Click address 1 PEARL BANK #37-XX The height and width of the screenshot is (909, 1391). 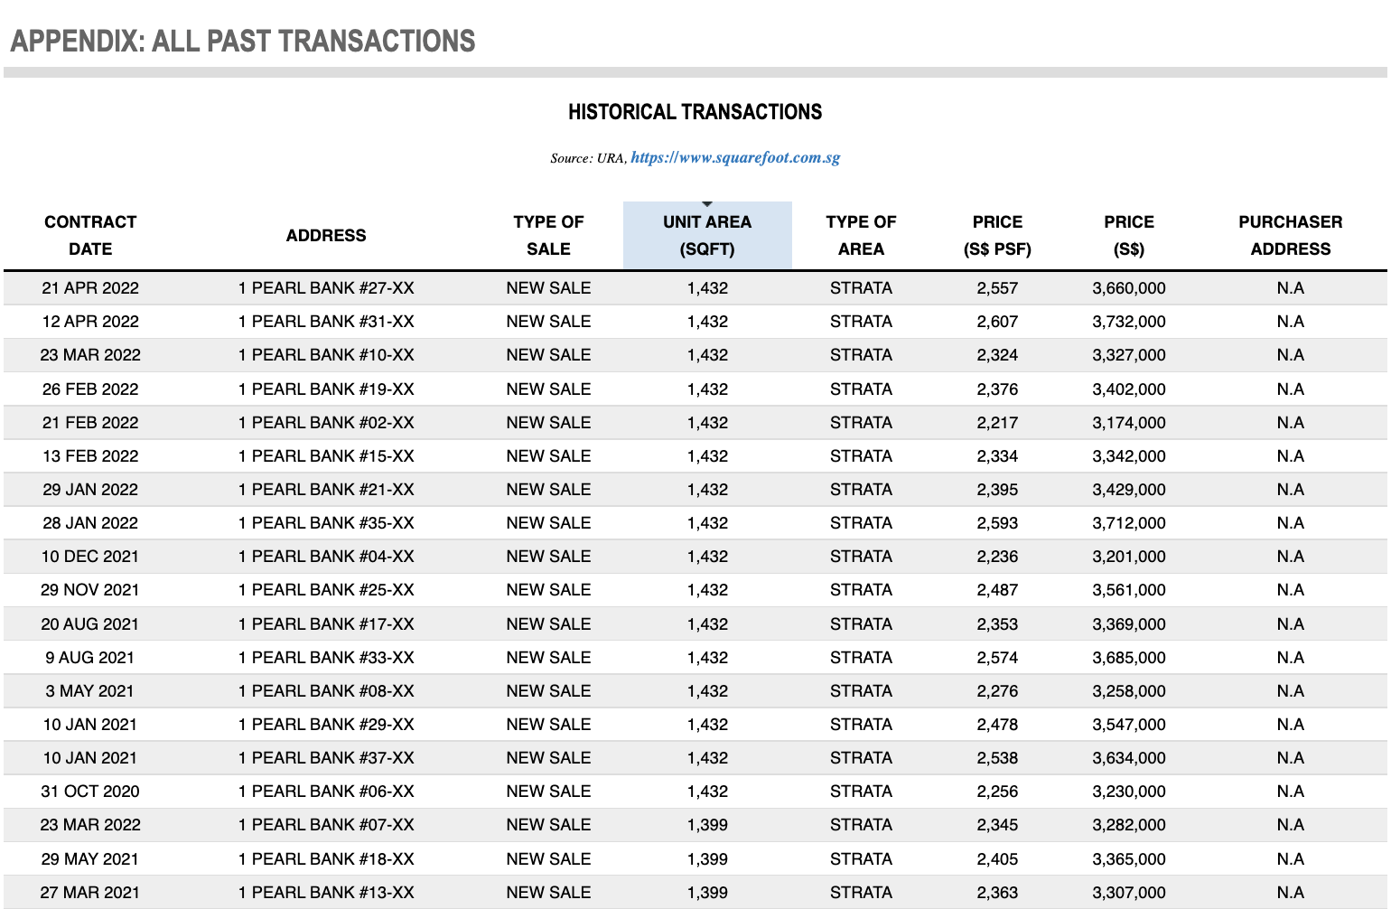tap(326, 758)
